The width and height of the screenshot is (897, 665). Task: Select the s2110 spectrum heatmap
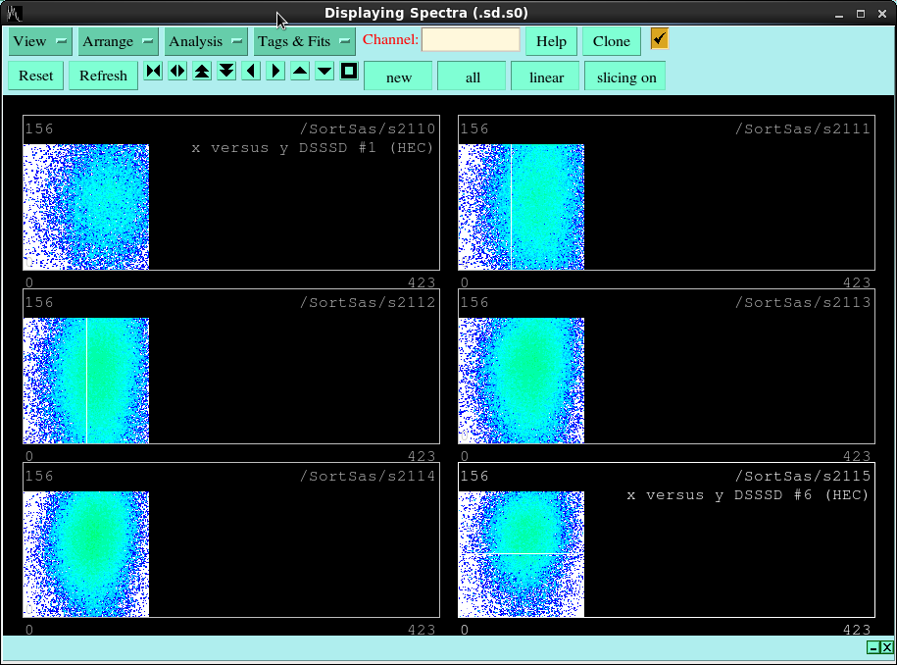point(86,207)
